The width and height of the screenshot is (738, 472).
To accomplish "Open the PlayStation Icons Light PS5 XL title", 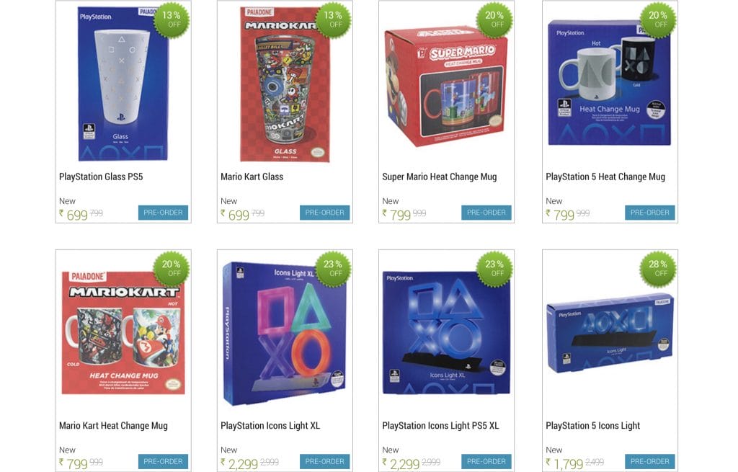I will 440,426.
